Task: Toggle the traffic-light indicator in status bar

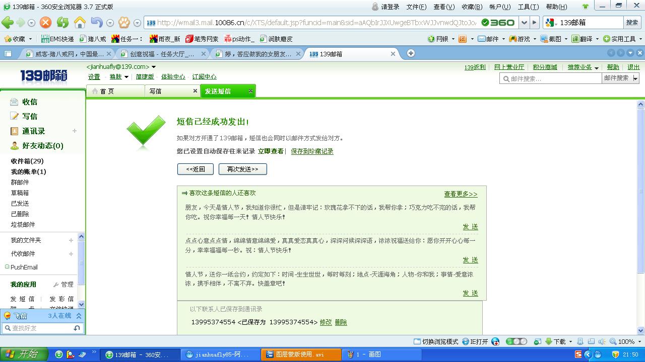Action: pyautogui.click(x=517, y=341)
